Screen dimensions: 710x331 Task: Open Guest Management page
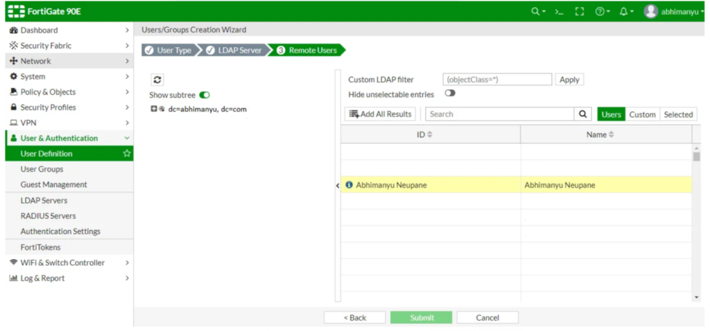(69, 184)
